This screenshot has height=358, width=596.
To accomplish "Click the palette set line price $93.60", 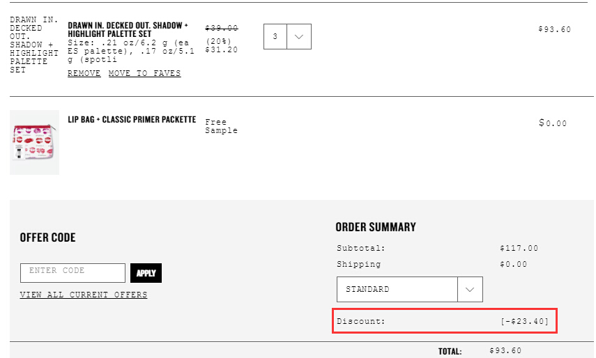I will 555,30.
